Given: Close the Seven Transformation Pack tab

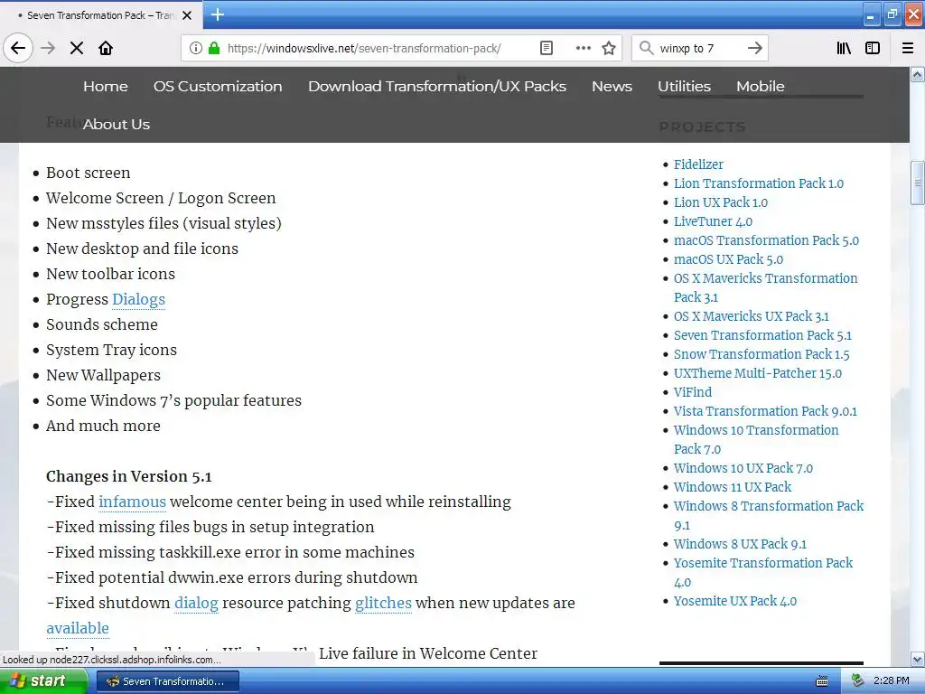Looking at the screenshot, I should tap(187, 15).
